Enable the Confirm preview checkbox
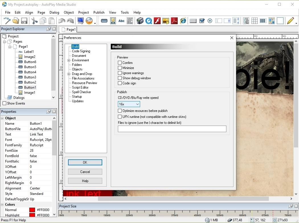The height and width of the screenshot is (223, 299). pos(120,62)
